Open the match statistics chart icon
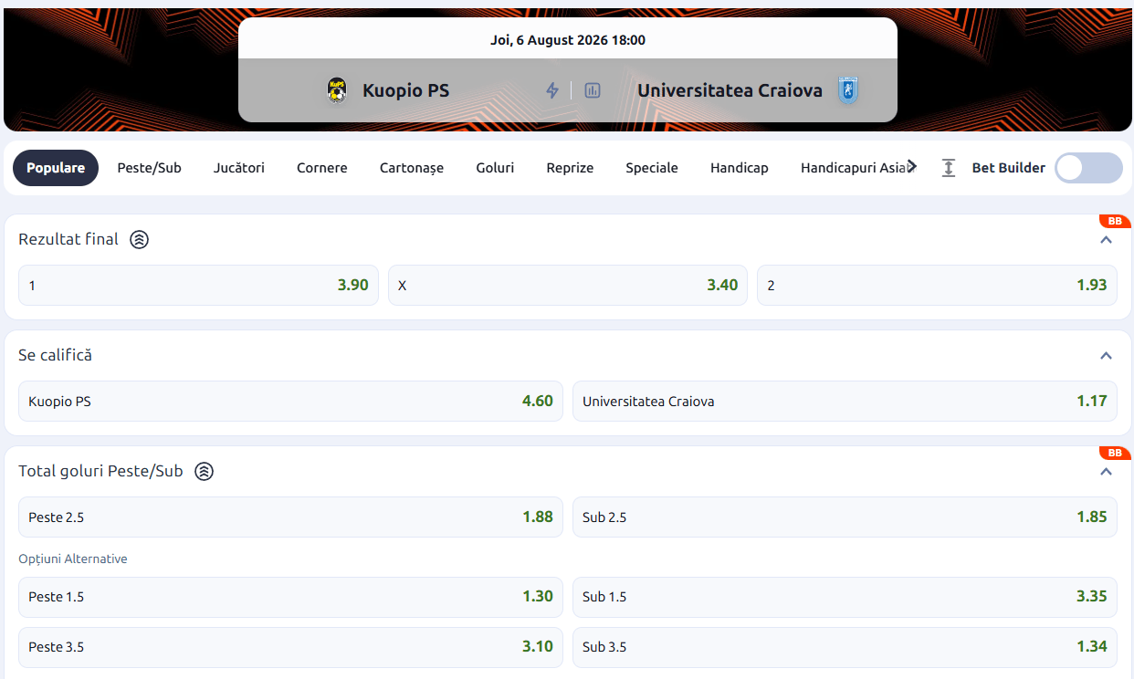1134x679 pixels. (x=593, y=90)
